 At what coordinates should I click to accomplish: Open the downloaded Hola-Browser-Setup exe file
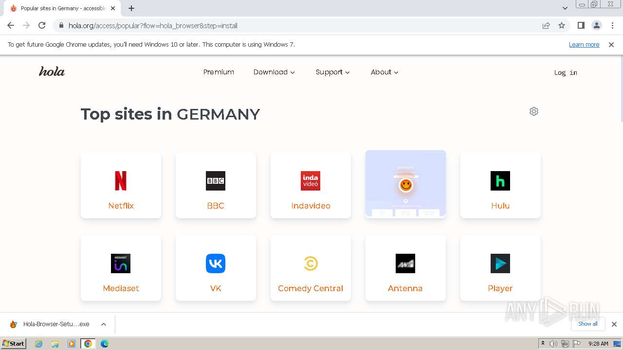pyautogui.click(x=50, y=324)
